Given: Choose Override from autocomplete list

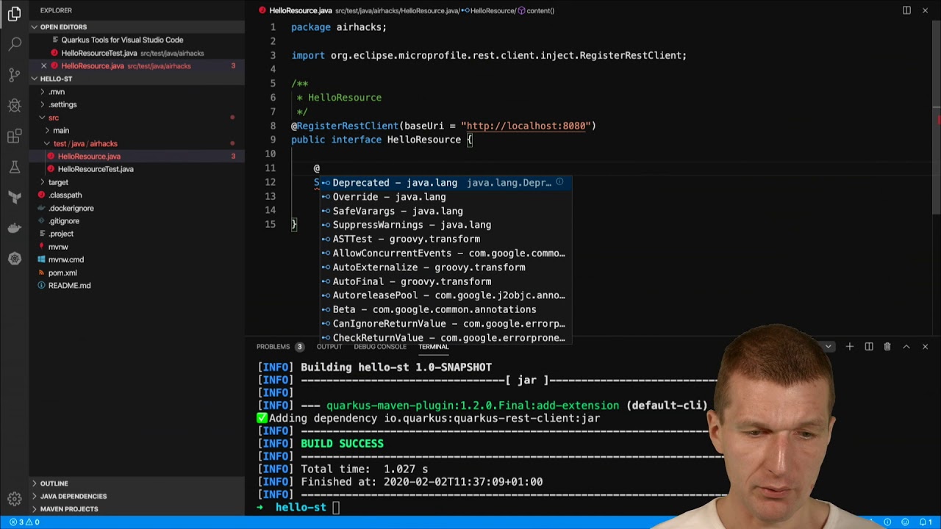Looking at the screenshot, I should (x=446, y=197).
